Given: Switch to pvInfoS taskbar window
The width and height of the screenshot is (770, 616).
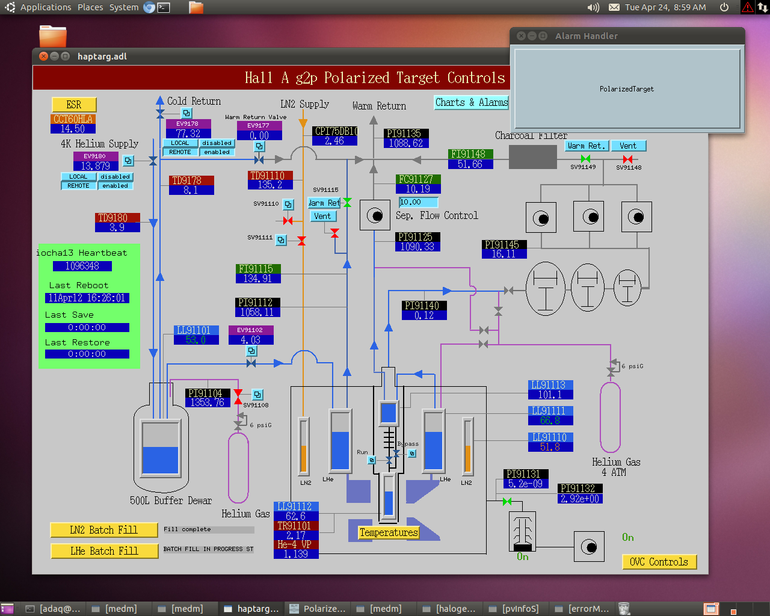Looking at the screenshot, I should click(516, 609).
